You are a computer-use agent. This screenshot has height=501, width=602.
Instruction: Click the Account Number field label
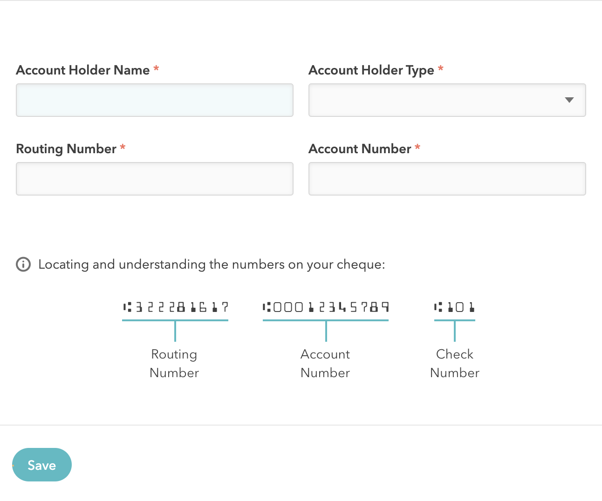coord(360,149)
